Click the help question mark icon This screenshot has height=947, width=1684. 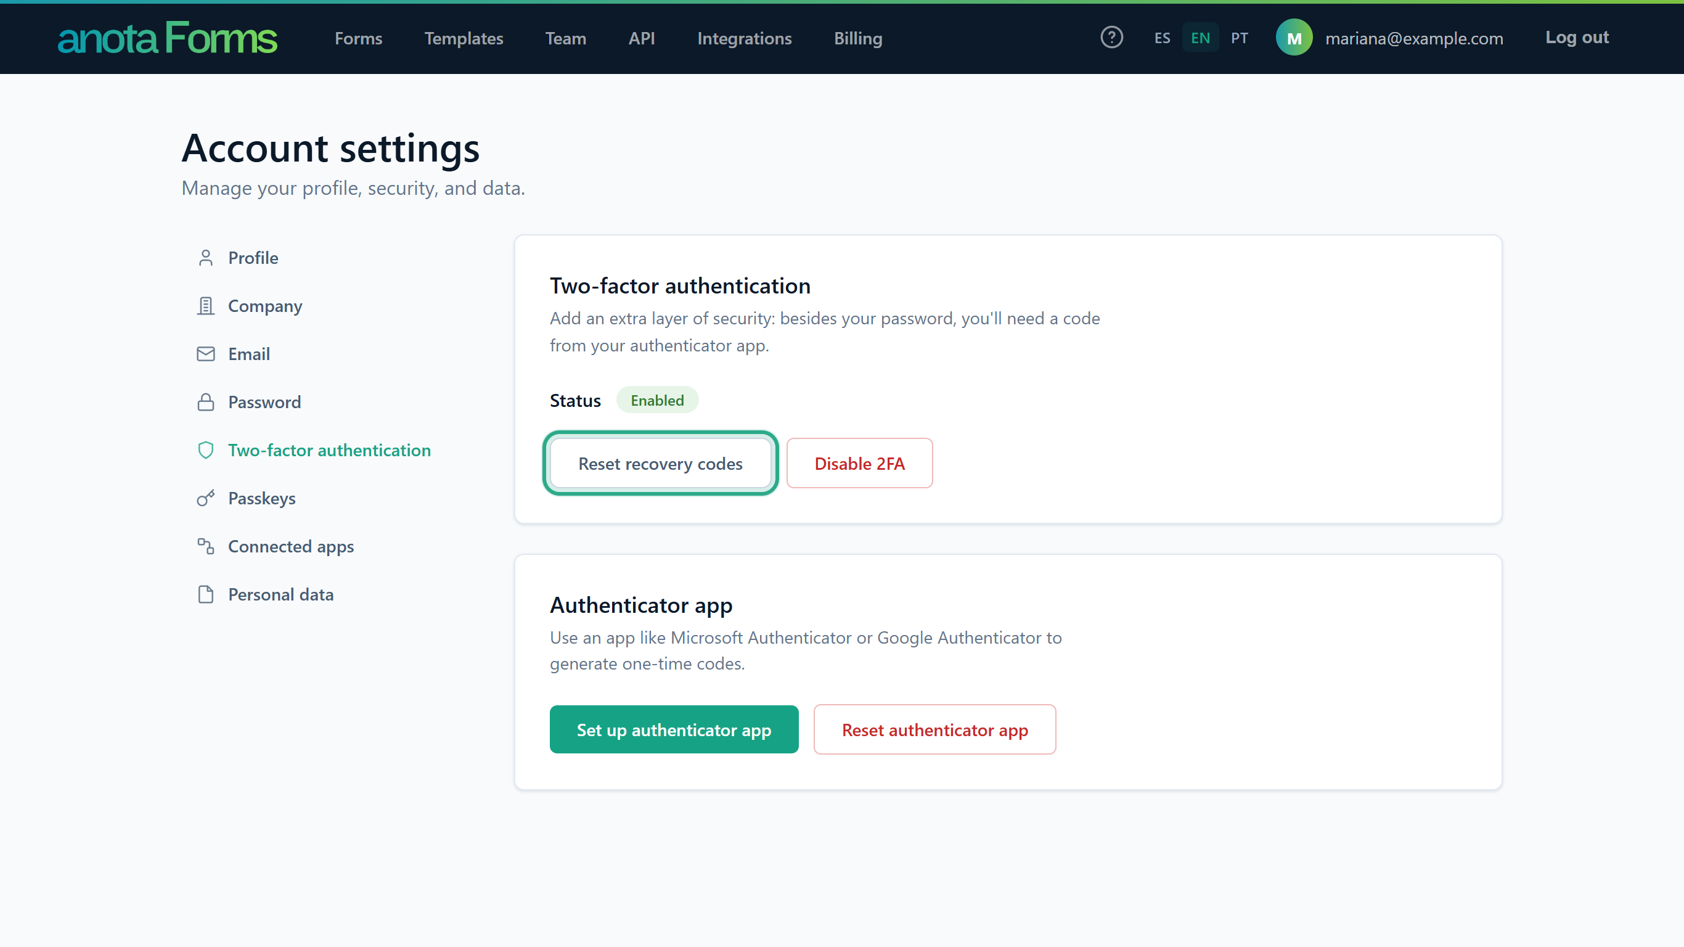click(1111, 38)
